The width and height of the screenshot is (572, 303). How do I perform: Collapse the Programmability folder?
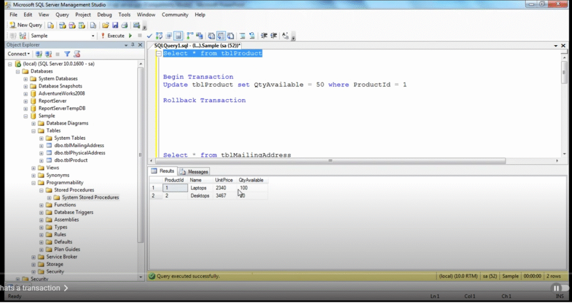point(34,183)
